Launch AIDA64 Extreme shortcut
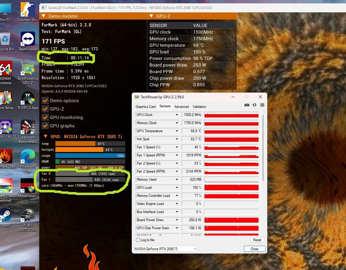346x270 pixels. pos(6,73)
